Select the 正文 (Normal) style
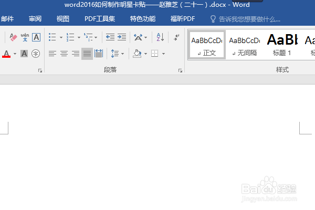This screenshot has height=210, width=315. (207, 45)
